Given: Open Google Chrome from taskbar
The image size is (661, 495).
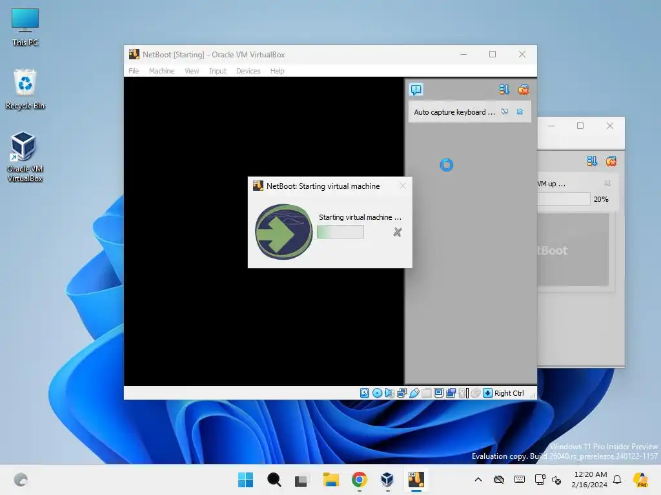Looking at the screenshot, I should [x=359, y=480].
